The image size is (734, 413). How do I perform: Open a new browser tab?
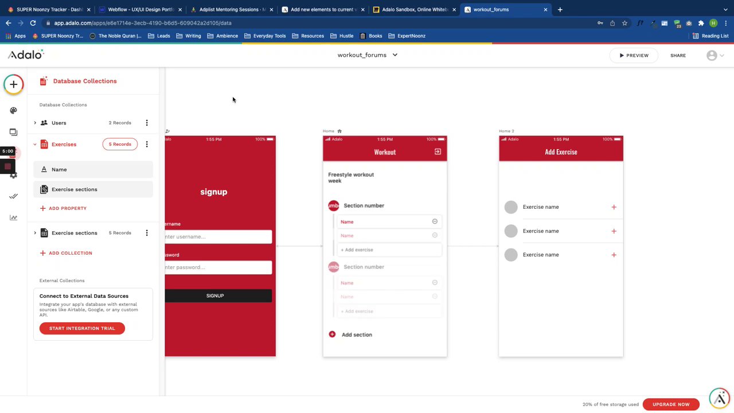click(x=560, y=9)
